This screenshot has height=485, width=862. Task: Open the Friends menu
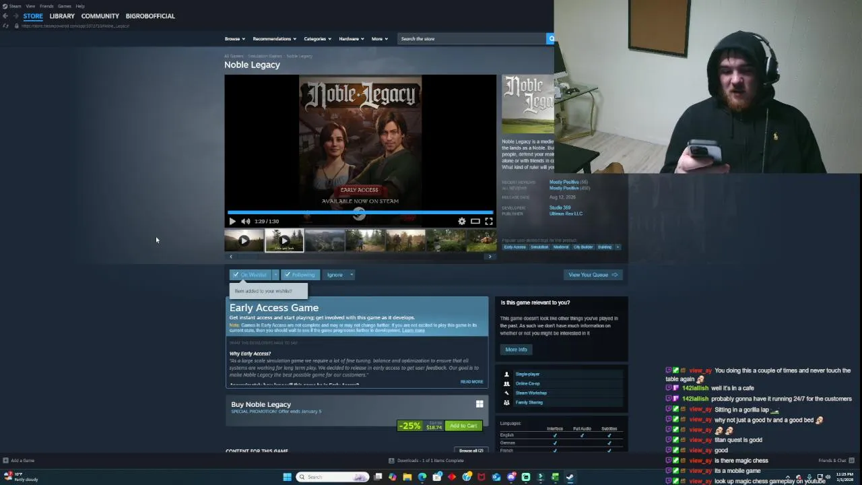(46, 6)
